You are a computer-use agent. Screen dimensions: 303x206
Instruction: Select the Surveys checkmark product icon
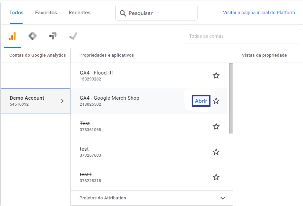coord(73,36)
